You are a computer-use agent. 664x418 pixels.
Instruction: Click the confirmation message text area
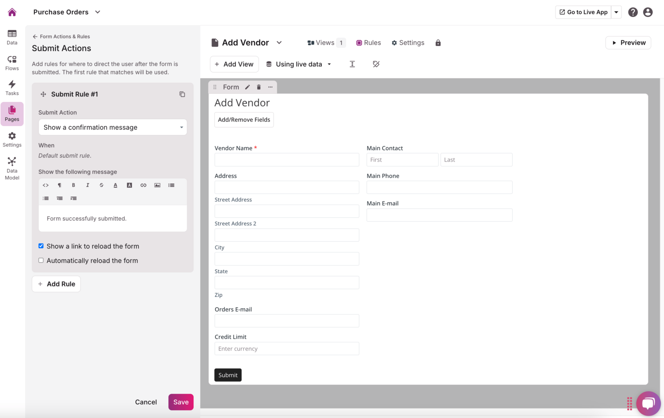tap(113, 218)
